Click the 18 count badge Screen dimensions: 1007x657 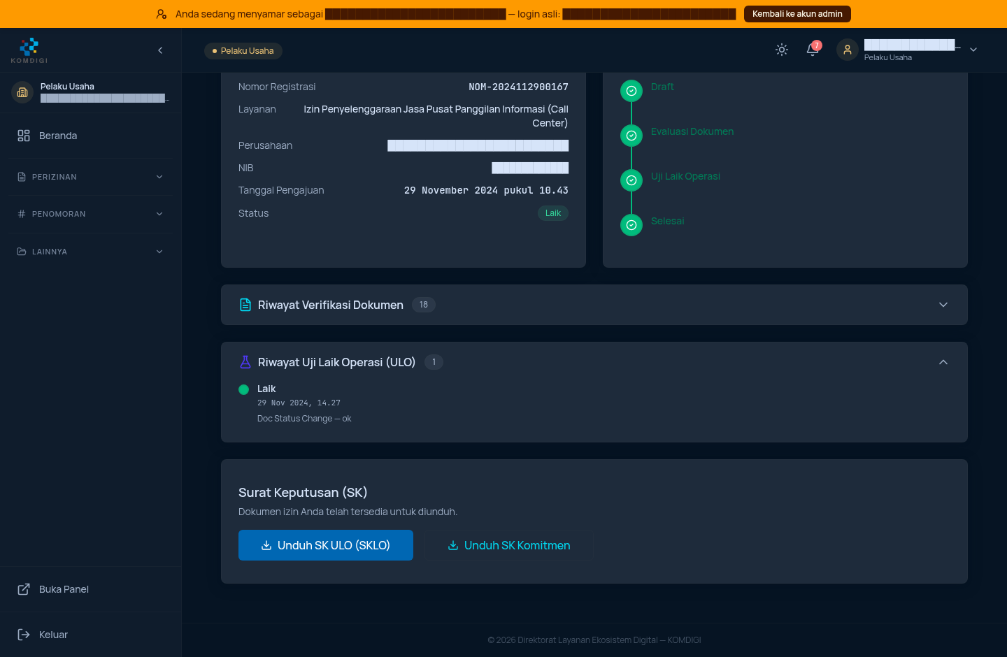click(424, 305)
